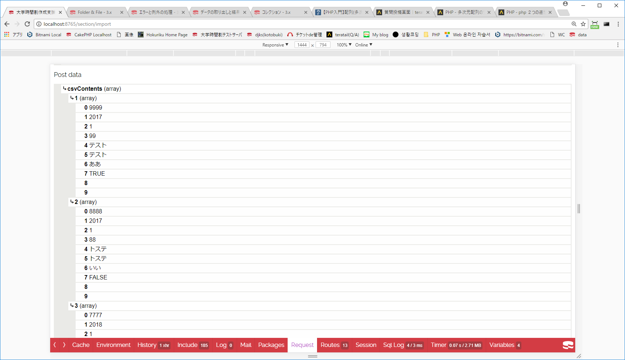Click the zoom magnifier in the address bar
The height and width of the screenshot is (360, 625).
pyautogui.click(x=574, y=24)
